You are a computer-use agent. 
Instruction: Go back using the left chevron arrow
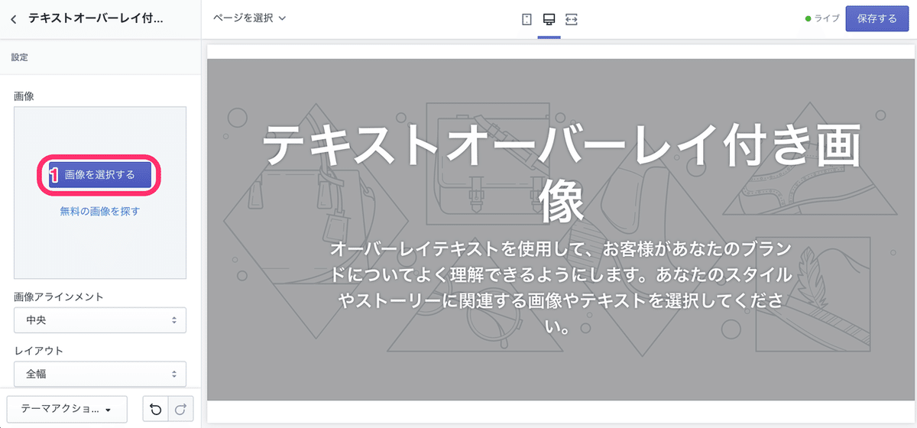14,18
